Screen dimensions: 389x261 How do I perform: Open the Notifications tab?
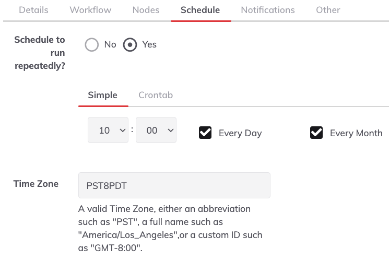[x=268, y=10]
